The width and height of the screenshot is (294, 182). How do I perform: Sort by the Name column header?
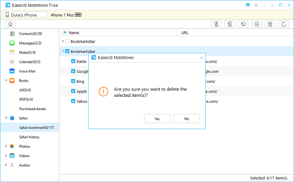tap(73, 33)
